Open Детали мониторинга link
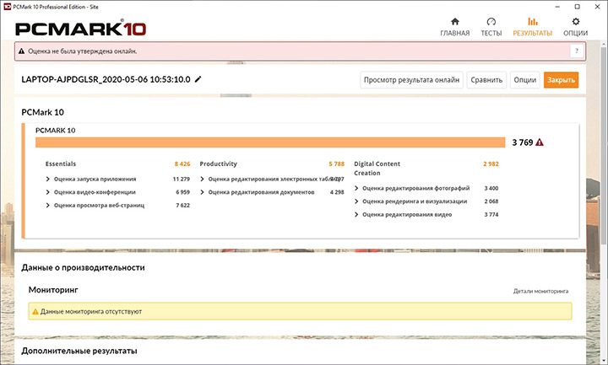This screenshot has height=365, width=608. pos(541,291)
